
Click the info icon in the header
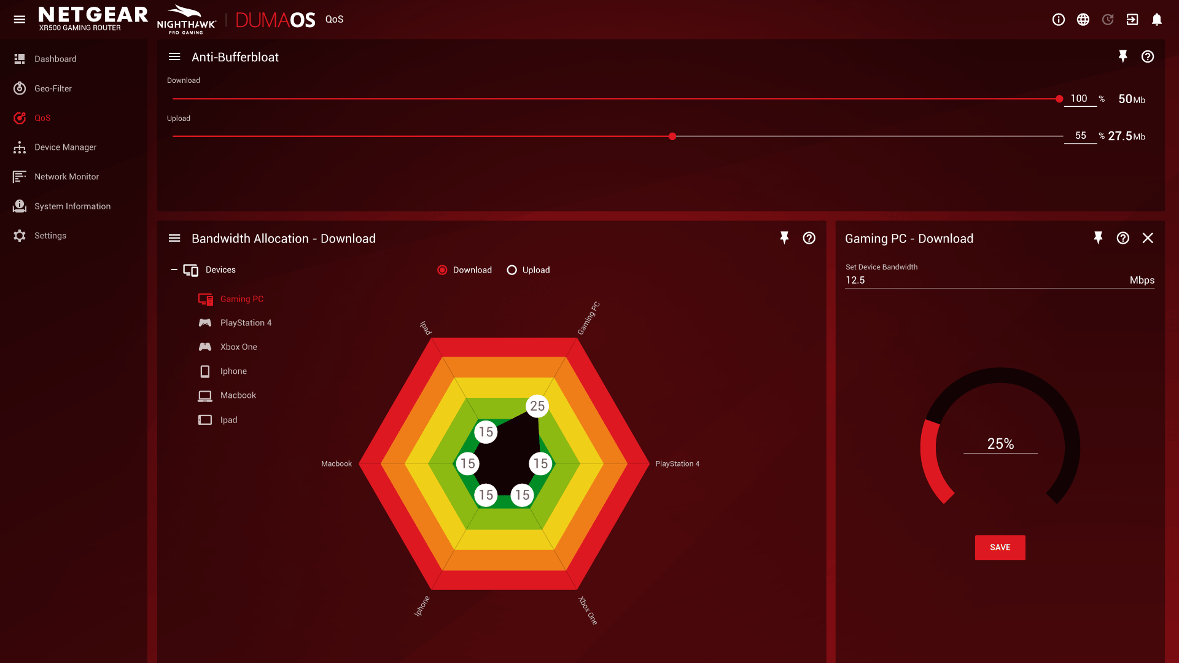click(1058, 20)
